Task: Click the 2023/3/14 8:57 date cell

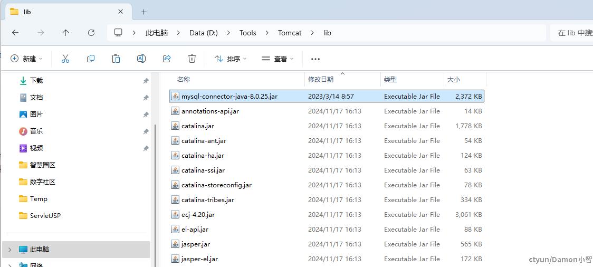Action: 331,97
